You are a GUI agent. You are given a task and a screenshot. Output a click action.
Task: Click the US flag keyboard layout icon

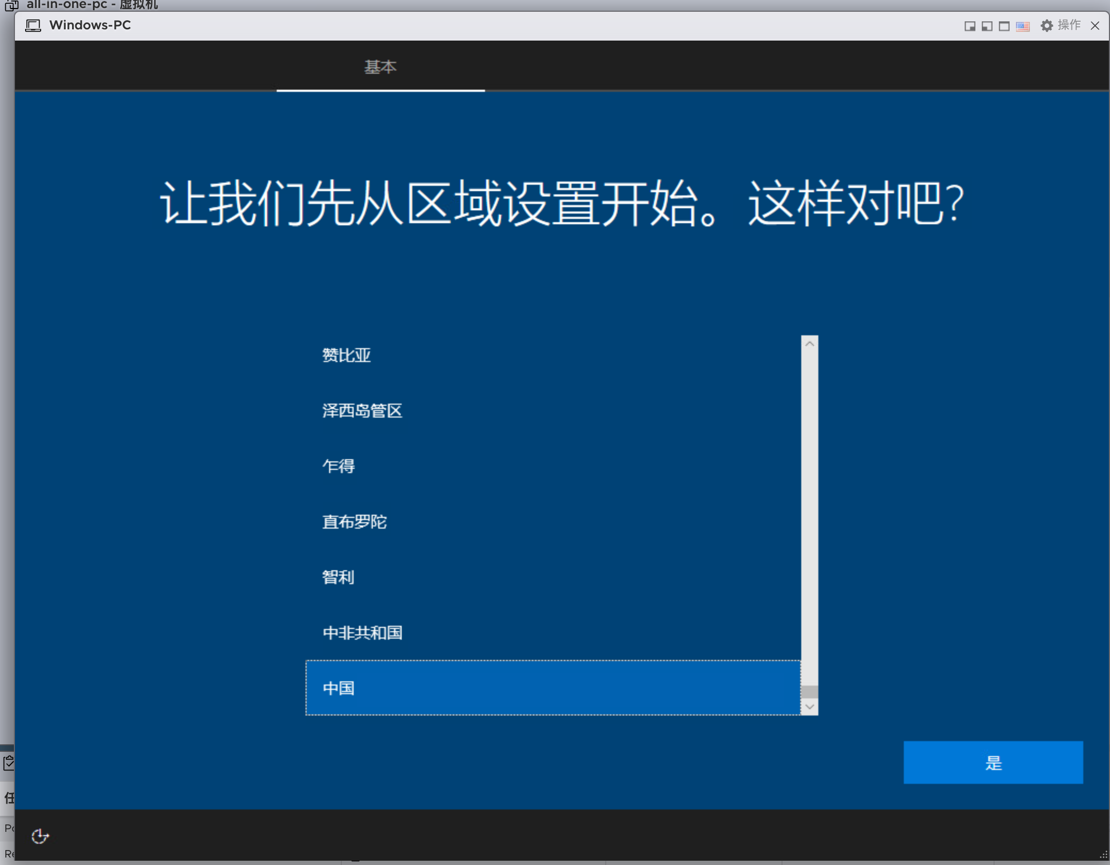(1022, 26)
